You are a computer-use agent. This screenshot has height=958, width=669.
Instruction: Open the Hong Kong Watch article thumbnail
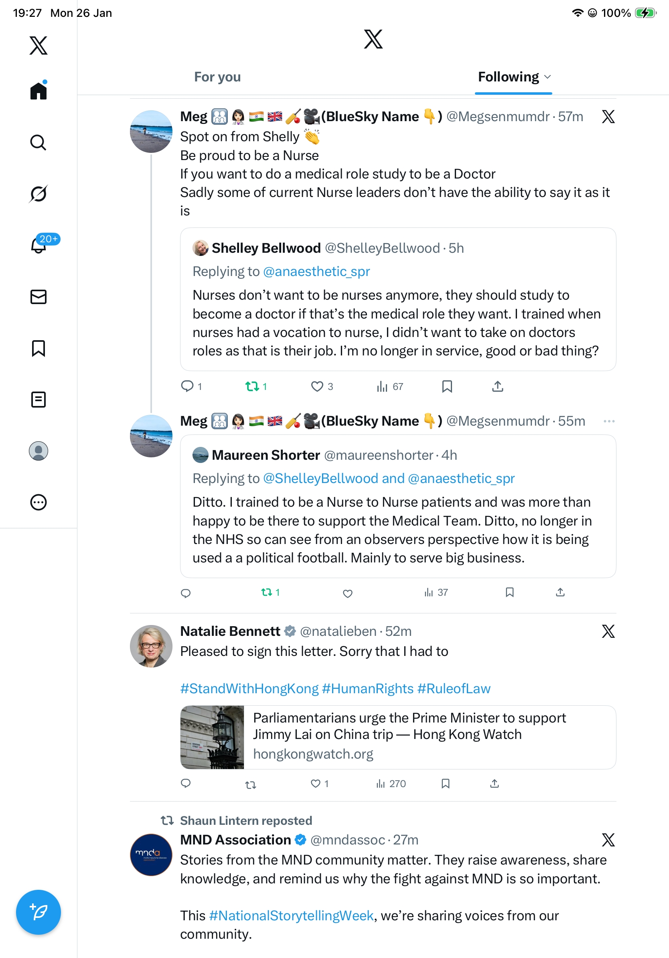click(x=212, y=737)
